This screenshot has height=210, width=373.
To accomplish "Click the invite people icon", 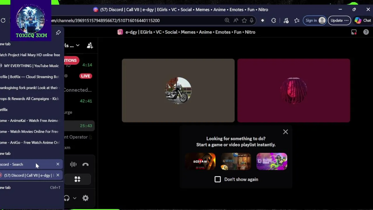I will (x=90, y=45).
